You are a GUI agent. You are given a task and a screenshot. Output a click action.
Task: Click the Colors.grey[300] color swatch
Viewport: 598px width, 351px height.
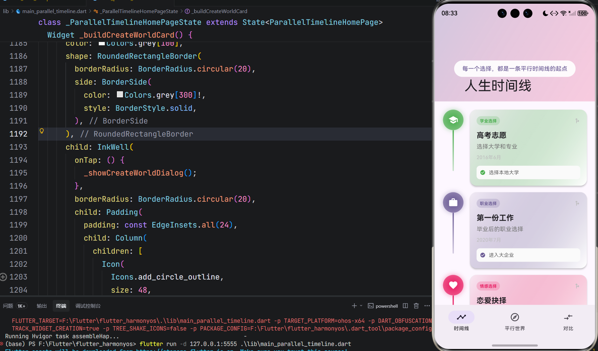pyautogui.click(x=120, y=95)
